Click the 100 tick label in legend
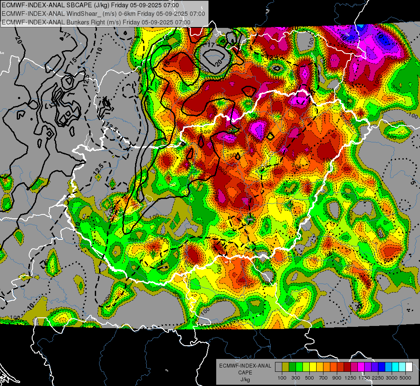This screenshot has width=420, height=386. point(282,378)
